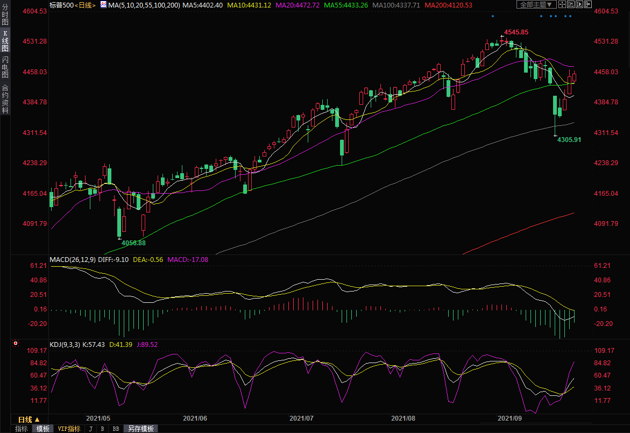Open the 全部主题 dropdown
The width and height of the screenshot is (630, 433).
tap(536, 4)
